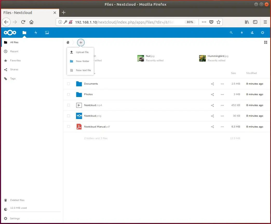Open Firefox home page button
271x224 pixels.
(x=31, y=22)
